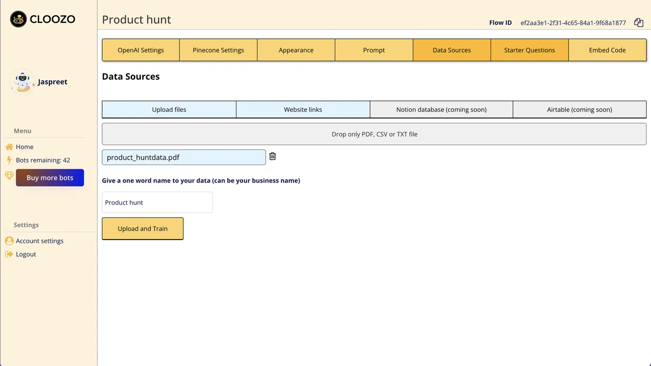Select the Data Sources tab
651x366 pixels.
tap(452, 50)
